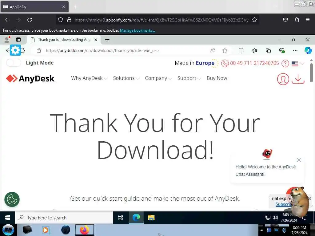Click the Firefox address bar lock icon

click(x=69, y=20)
